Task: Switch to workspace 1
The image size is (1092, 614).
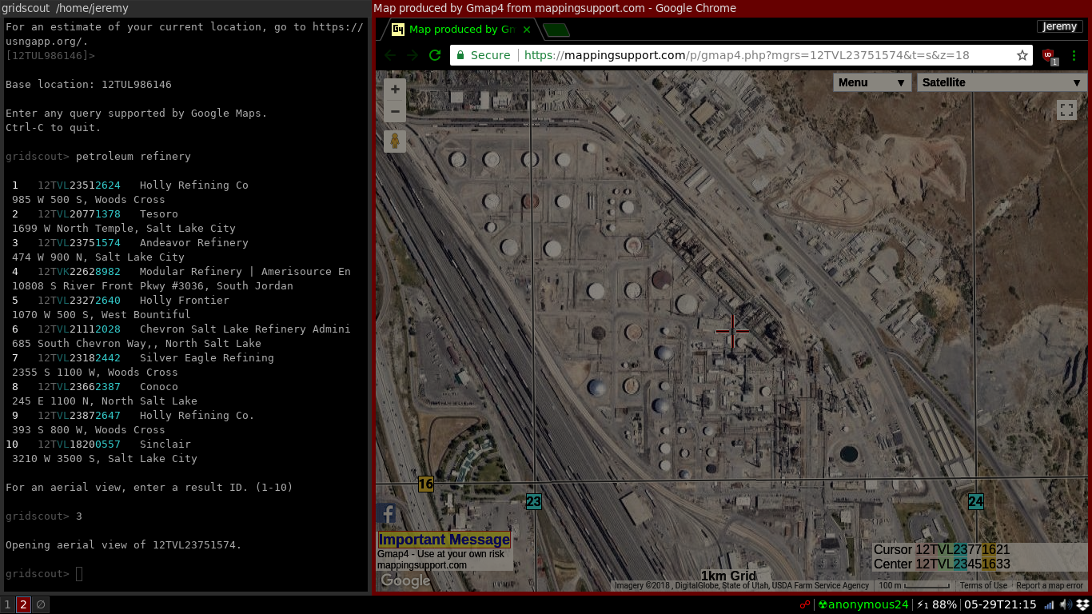Action: pyautogui.click(x=8, y=605)
